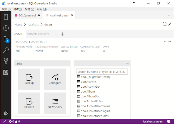Open the Manage gear icon
174x124 pixels.
point(6,113)
